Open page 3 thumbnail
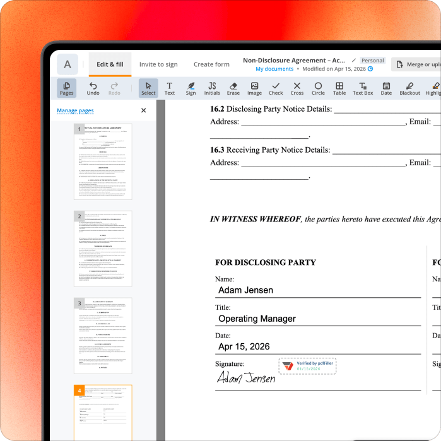Image resolution: width=441 pixels, height=441 pixels. click(x=103, y=336)
